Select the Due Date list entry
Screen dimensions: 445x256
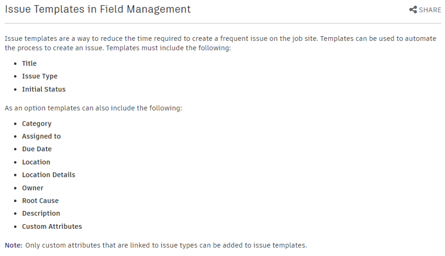pyautogui.click(x=37, y=149)
